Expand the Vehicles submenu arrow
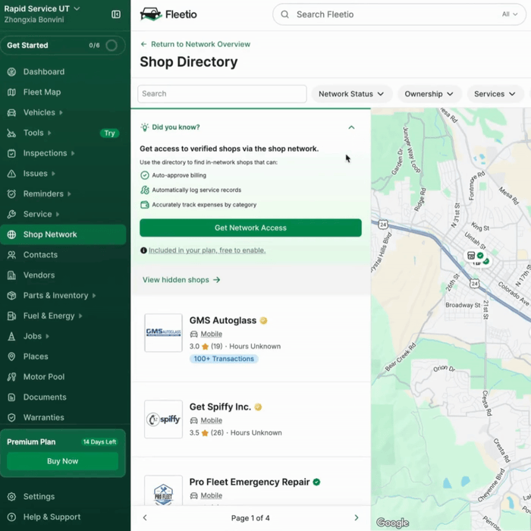Viewport: 531px width, 531px height. point(61,112)
